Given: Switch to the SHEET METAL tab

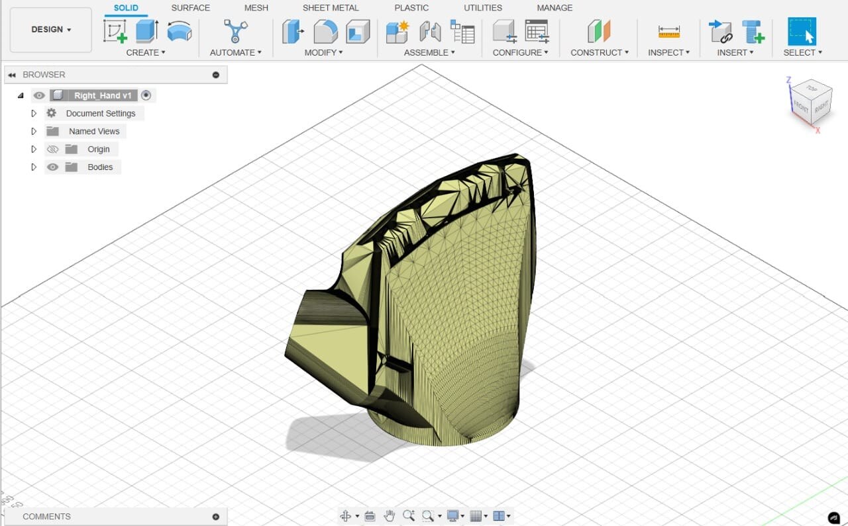Looking at the screenshot, I should point(331,8).
